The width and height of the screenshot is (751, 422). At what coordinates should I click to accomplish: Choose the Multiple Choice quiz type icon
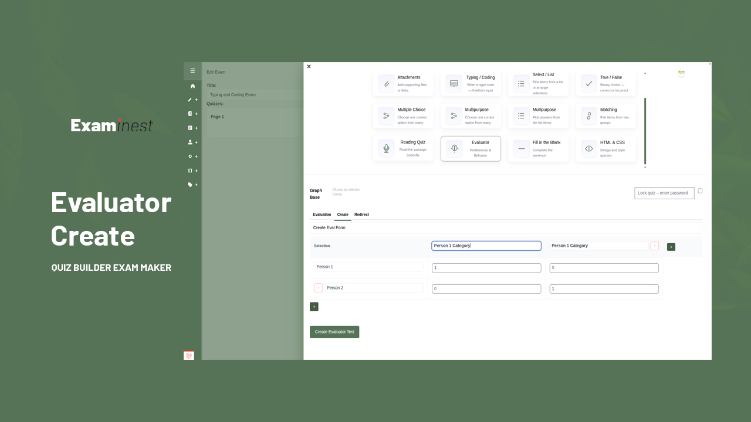(x=386, y=116)
